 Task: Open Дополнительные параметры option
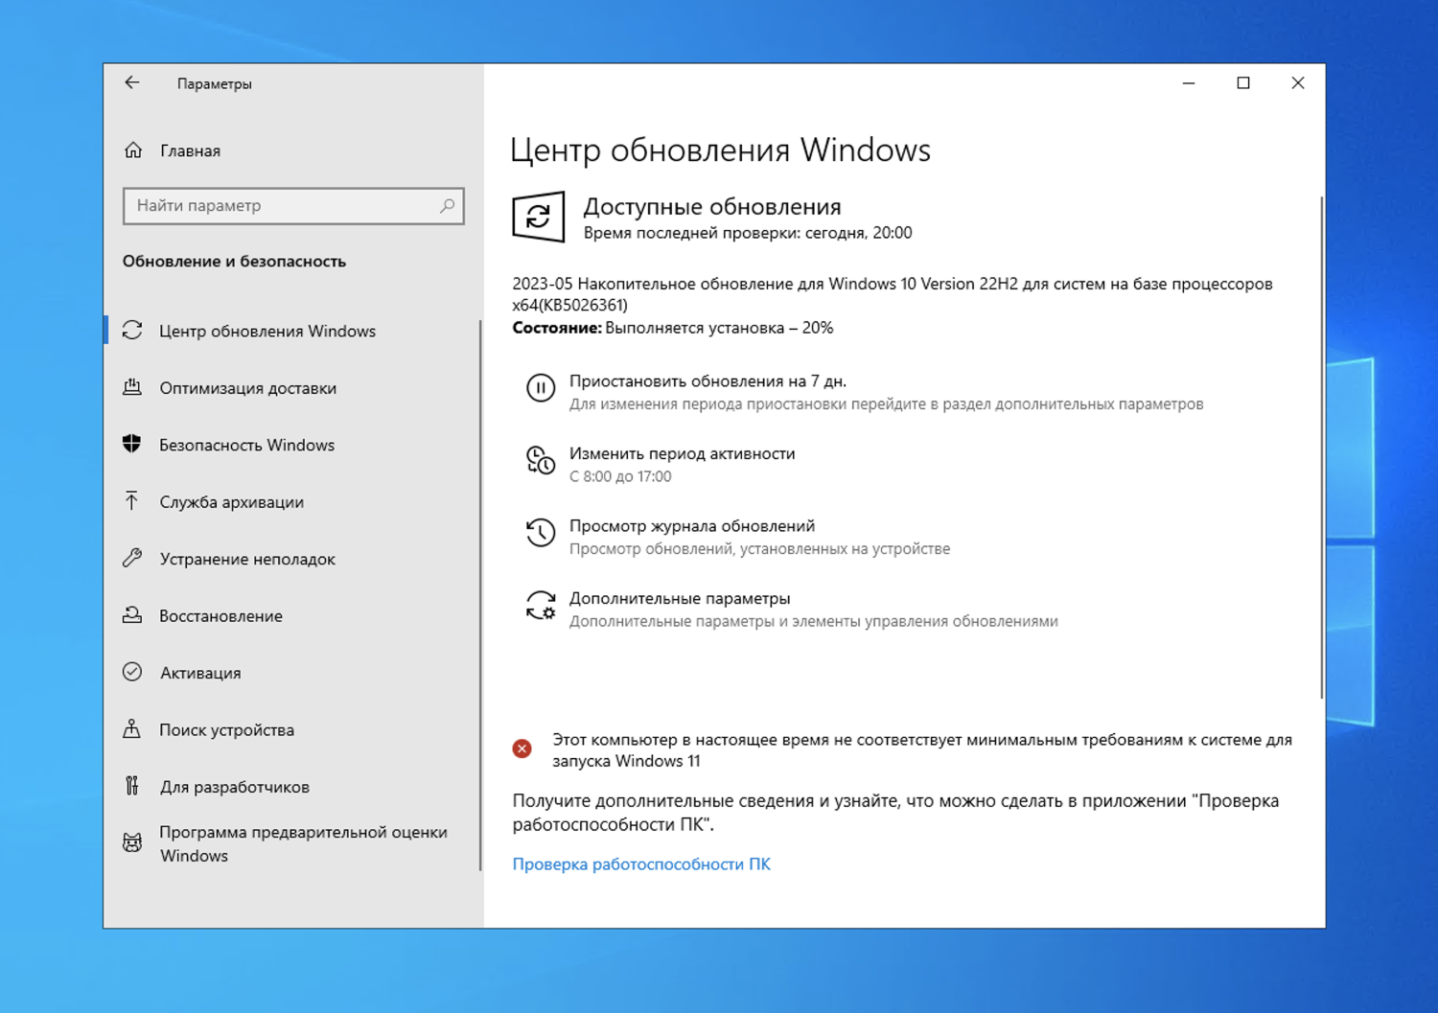(680, 598)
